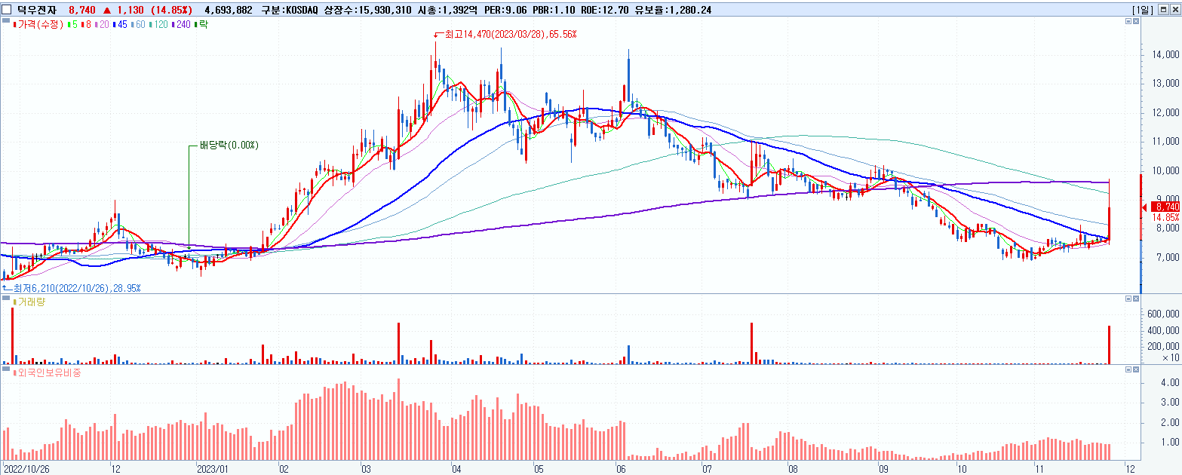
Task: Close the 외국인보유비중 panel
Action: click(x=1137, y=370)
